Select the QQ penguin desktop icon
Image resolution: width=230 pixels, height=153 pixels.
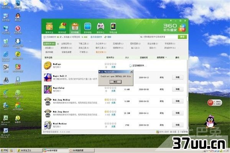pos(18,17)
